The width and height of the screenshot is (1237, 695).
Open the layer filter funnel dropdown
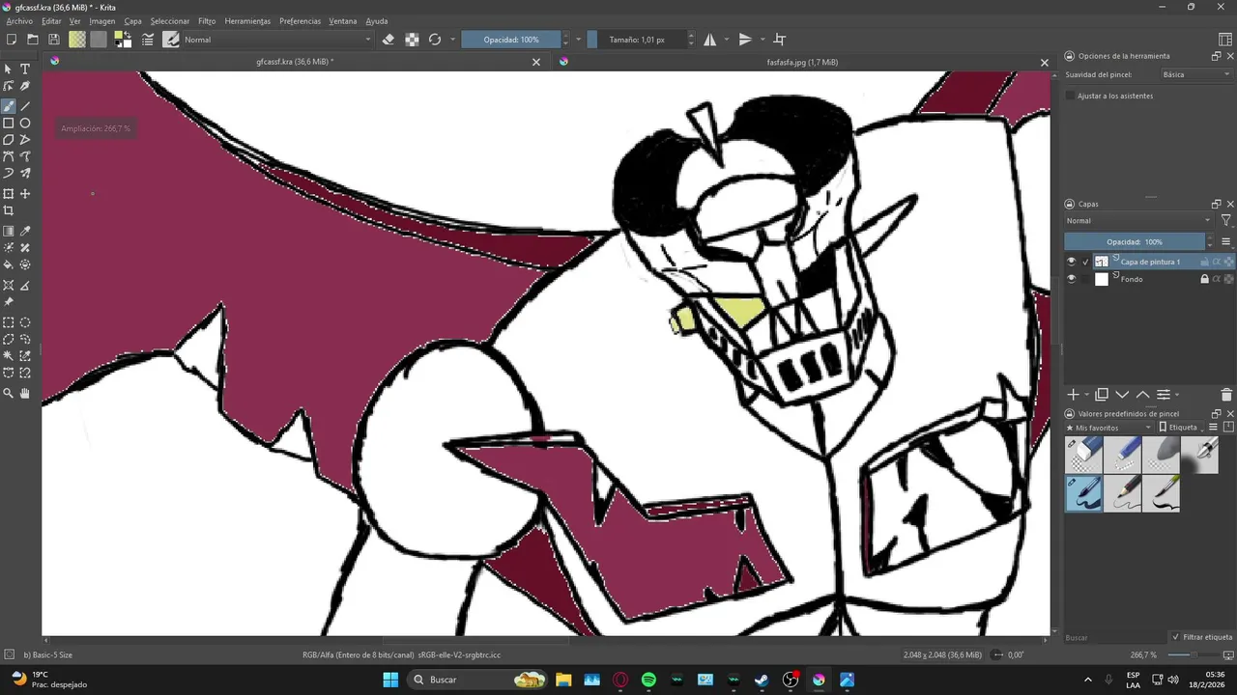pos(1226,221)
